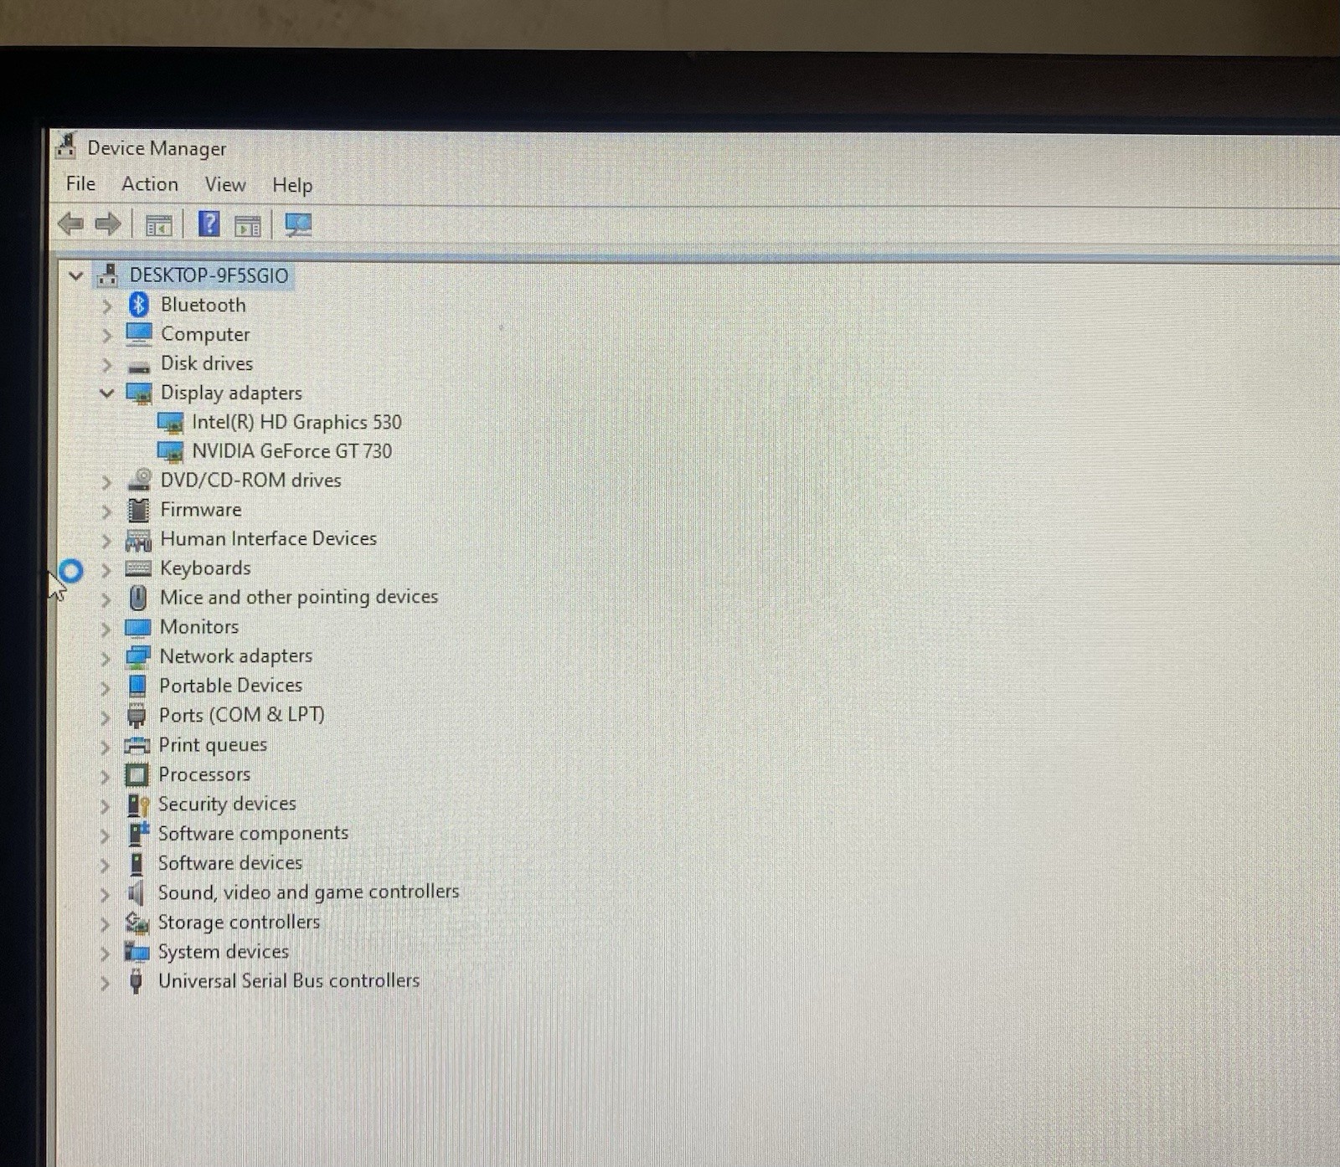Expand the Disk drives category
1340x1167 pixels.
point(106,364)
